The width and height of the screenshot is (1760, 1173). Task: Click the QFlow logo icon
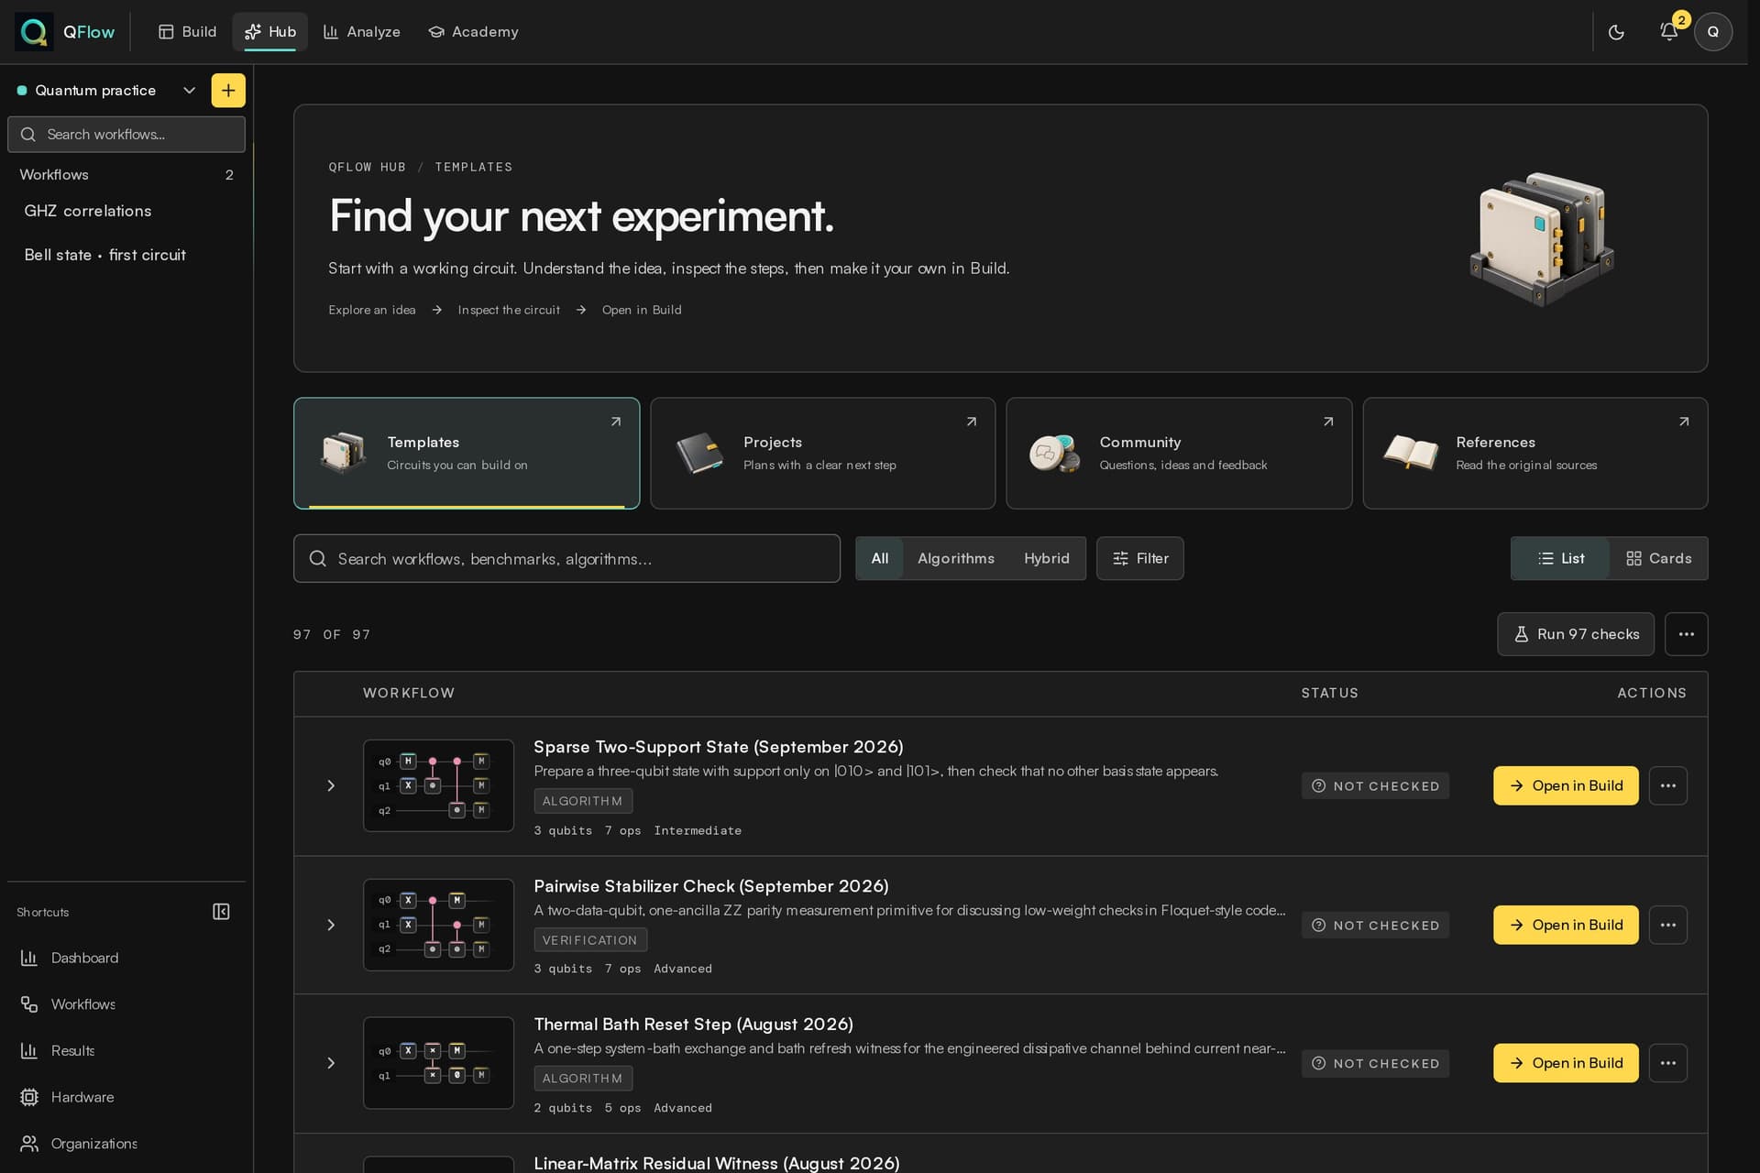(34, 32)
